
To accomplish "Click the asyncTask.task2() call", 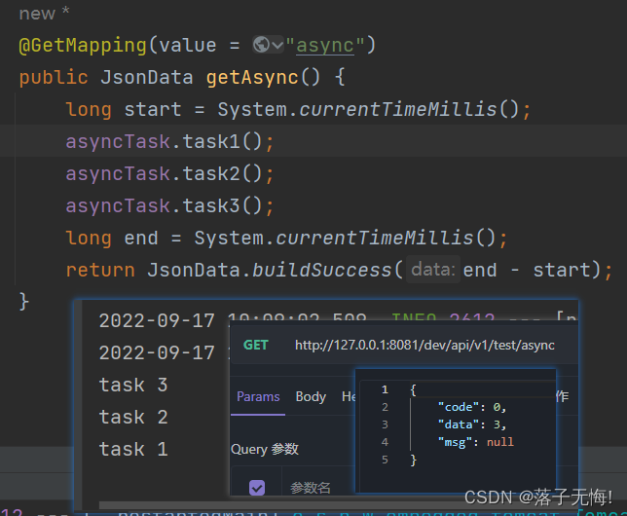I will pyautogui.click(x=169, y=173).
